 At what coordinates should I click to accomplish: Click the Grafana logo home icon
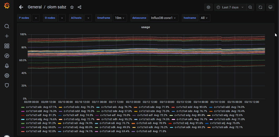point(7,6)
